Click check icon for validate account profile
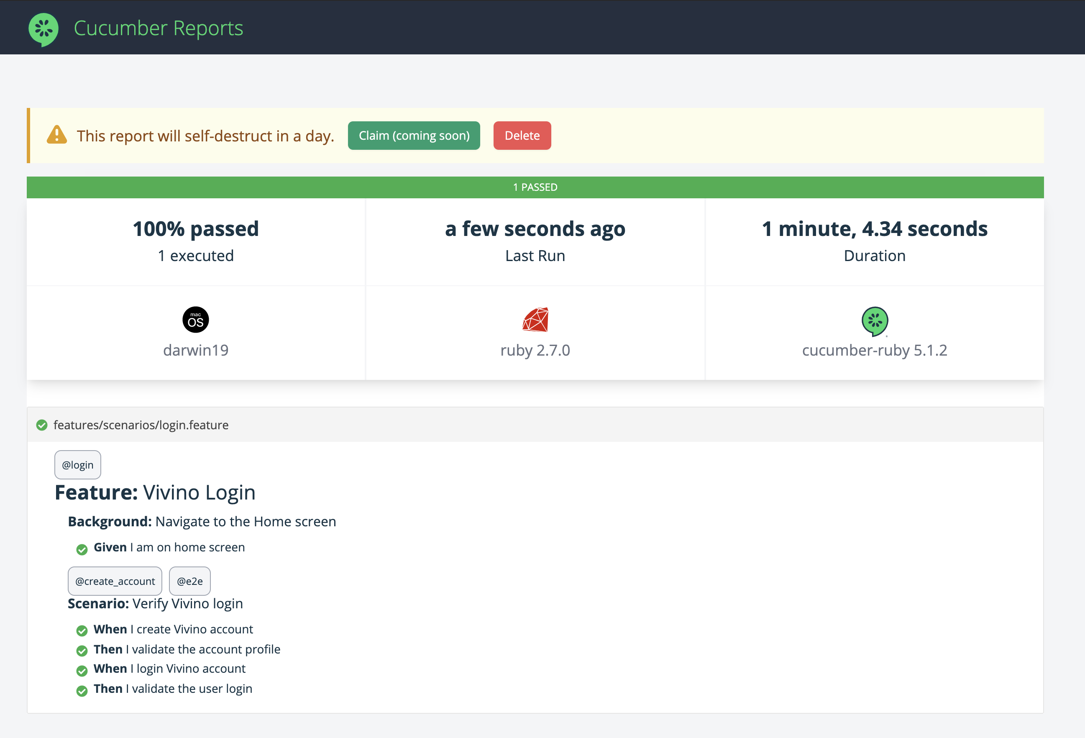1085x738 pixels. [x=82, y=651]
